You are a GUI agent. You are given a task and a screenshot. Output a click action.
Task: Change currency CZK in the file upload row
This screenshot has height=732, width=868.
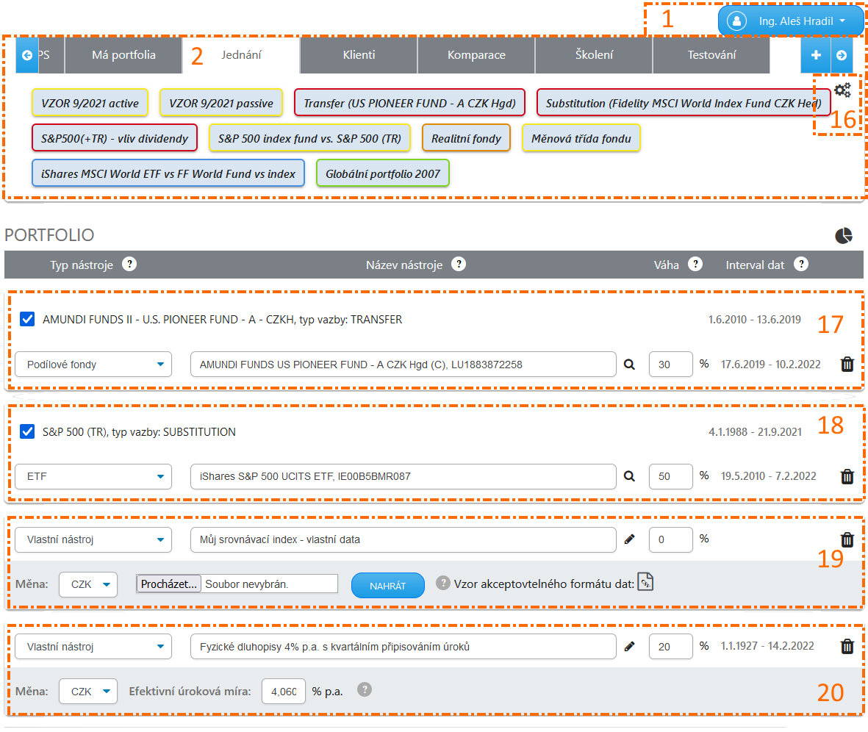(88, 584)
